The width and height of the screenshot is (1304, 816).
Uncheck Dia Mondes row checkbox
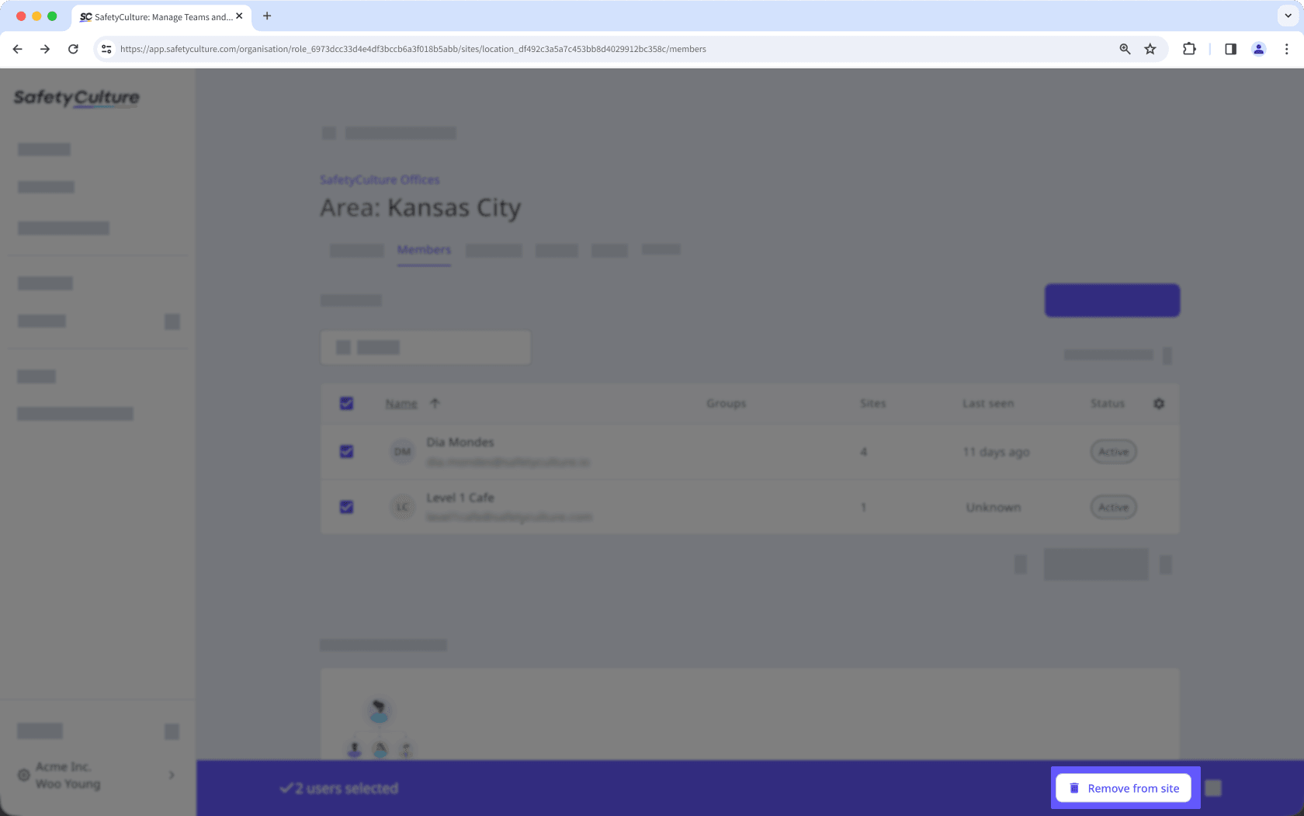[x=346, y=451]
